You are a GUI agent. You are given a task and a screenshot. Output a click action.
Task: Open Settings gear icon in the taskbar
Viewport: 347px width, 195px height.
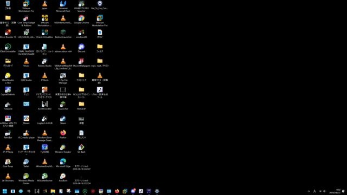click(157, 191)
